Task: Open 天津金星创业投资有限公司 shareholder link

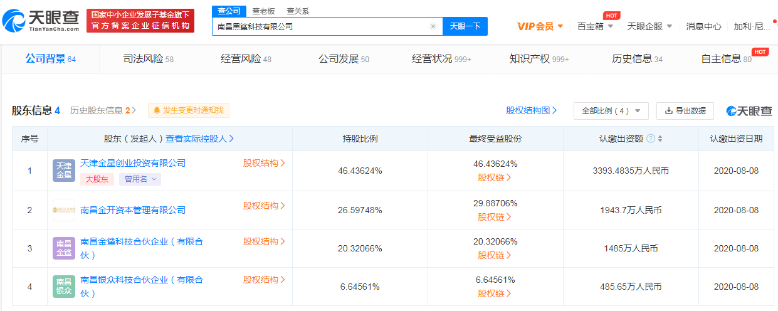Action: coord(134,163)
